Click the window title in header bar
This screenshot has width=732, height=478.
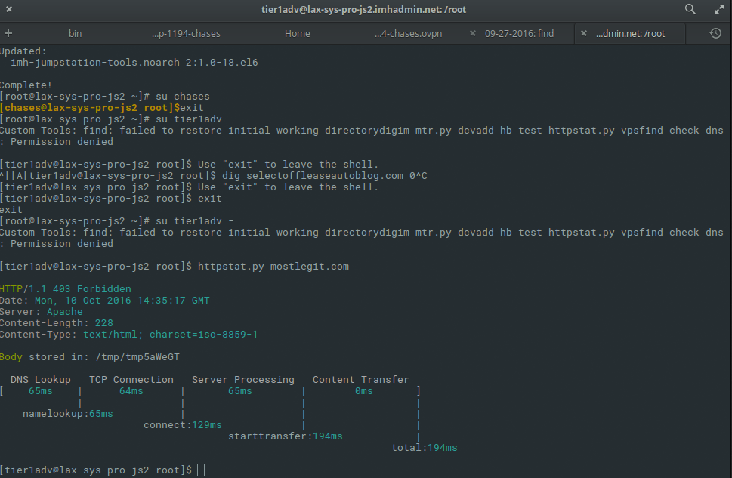[x=365, y=10]
